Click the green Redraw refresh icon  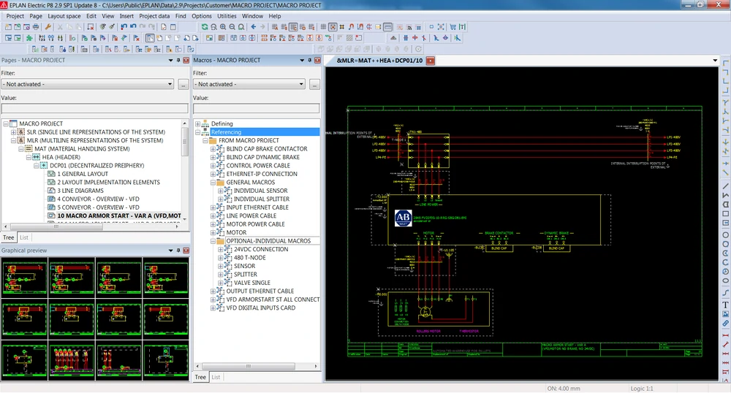(x=205, y=27)
